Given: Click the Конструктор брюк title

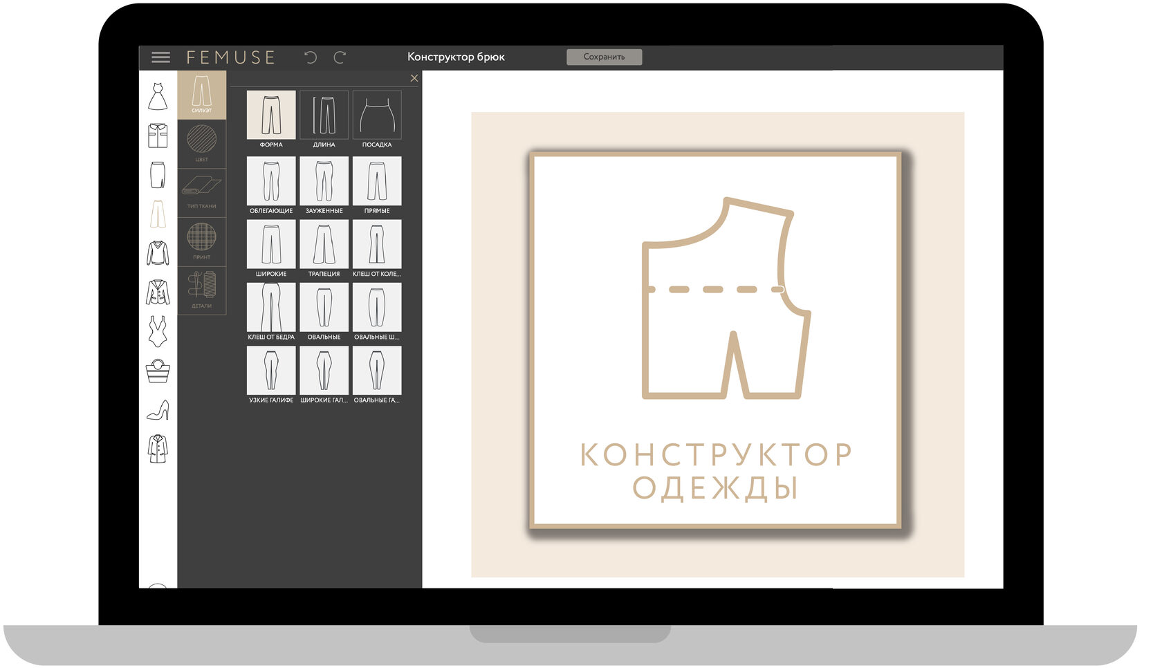Looking at the screenshot, I should [x=456, y=57].
